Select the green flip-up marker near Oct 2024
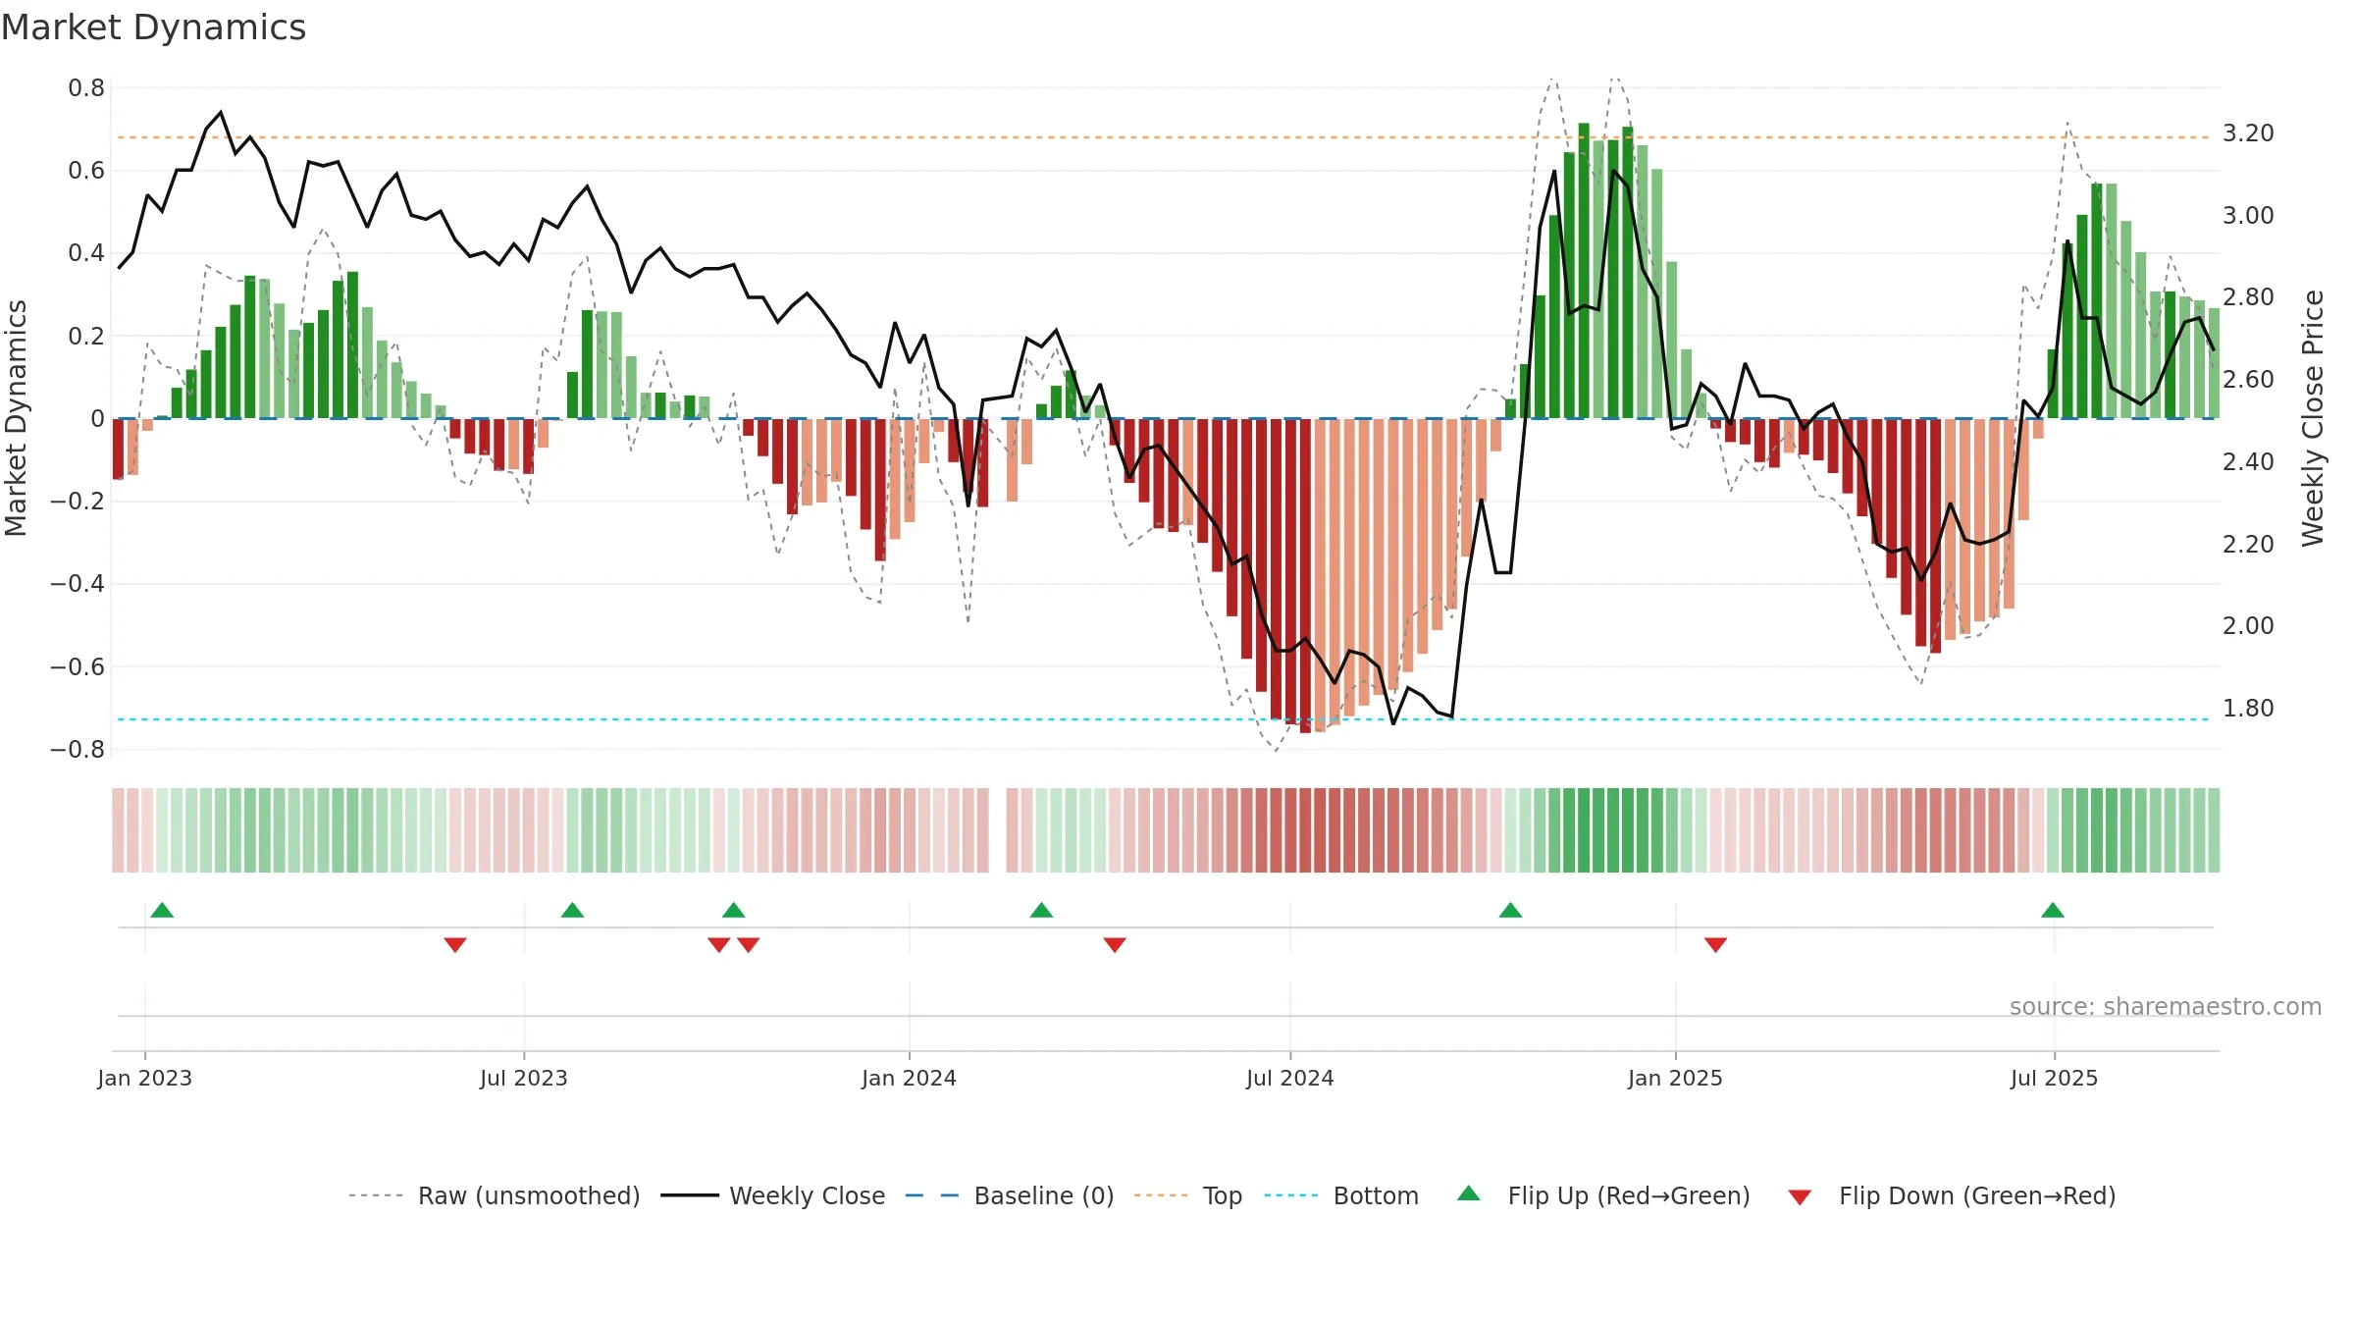Screen dimensions: 2355x1325 click(1510, 910)
